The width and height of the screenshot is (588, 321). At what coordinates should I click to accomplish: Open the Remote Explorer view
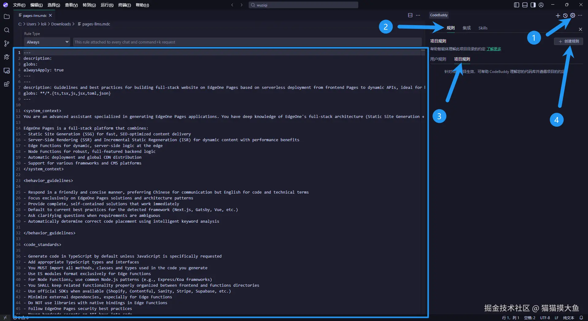tap(6, 70)
